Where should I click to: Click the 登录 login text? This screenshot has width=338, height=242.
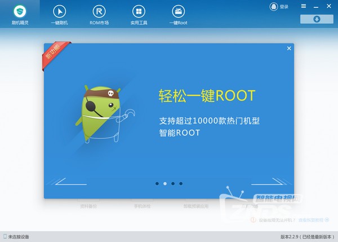click(284, 7)
